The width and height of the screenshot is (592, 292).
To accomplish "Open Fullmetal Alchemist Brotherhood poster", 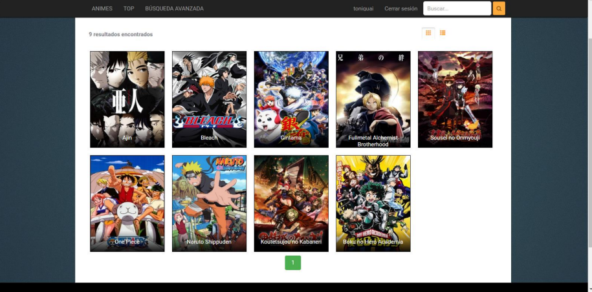I will coord(373,99).
